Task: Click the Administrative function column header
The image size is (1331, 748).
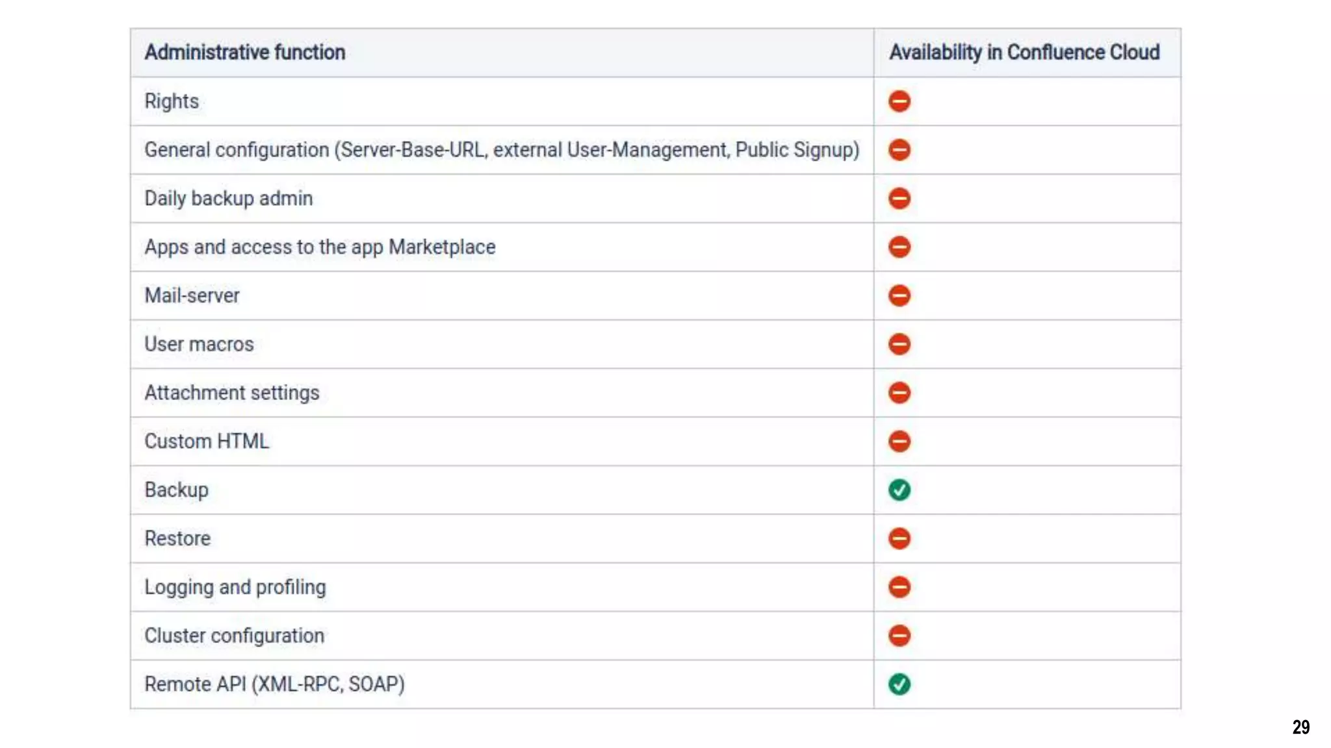Action: click(244, 52)
